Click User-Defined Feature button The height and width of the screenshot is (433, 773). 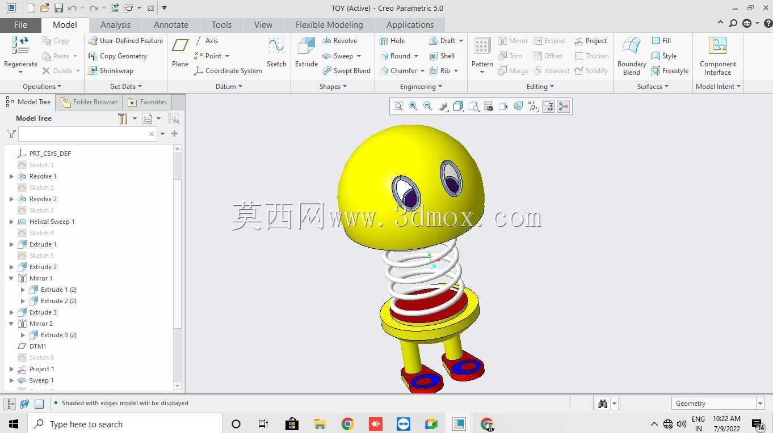(x=125, y=41)
